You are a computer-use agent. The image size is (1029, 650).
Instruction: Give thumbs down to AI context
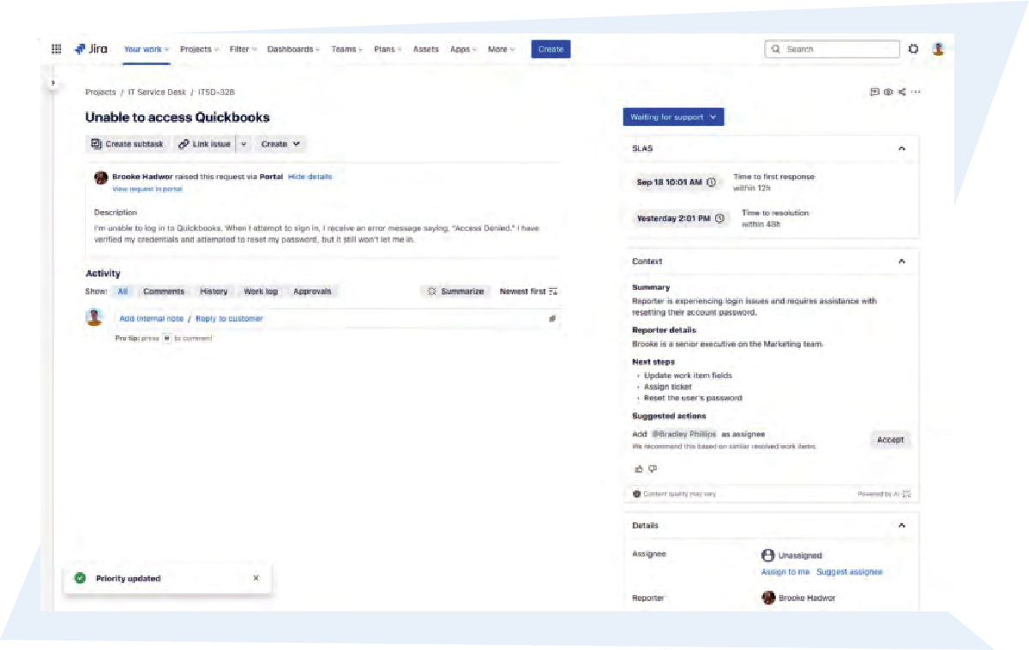(653, 469)
